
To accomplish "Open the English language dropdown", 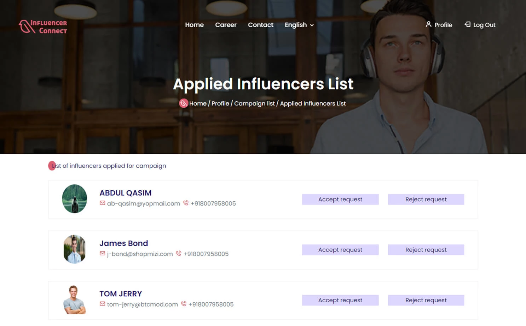I will [296, 25].
